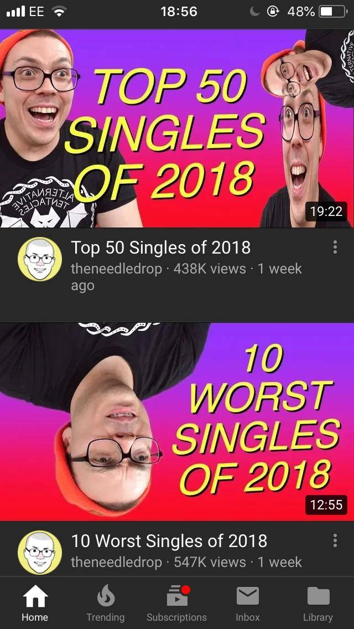Play the 10 Worst Singles of 2018 thumbnail
This screenshot has width=354, height=629.
pyautogui.click(x=177, y=421)
